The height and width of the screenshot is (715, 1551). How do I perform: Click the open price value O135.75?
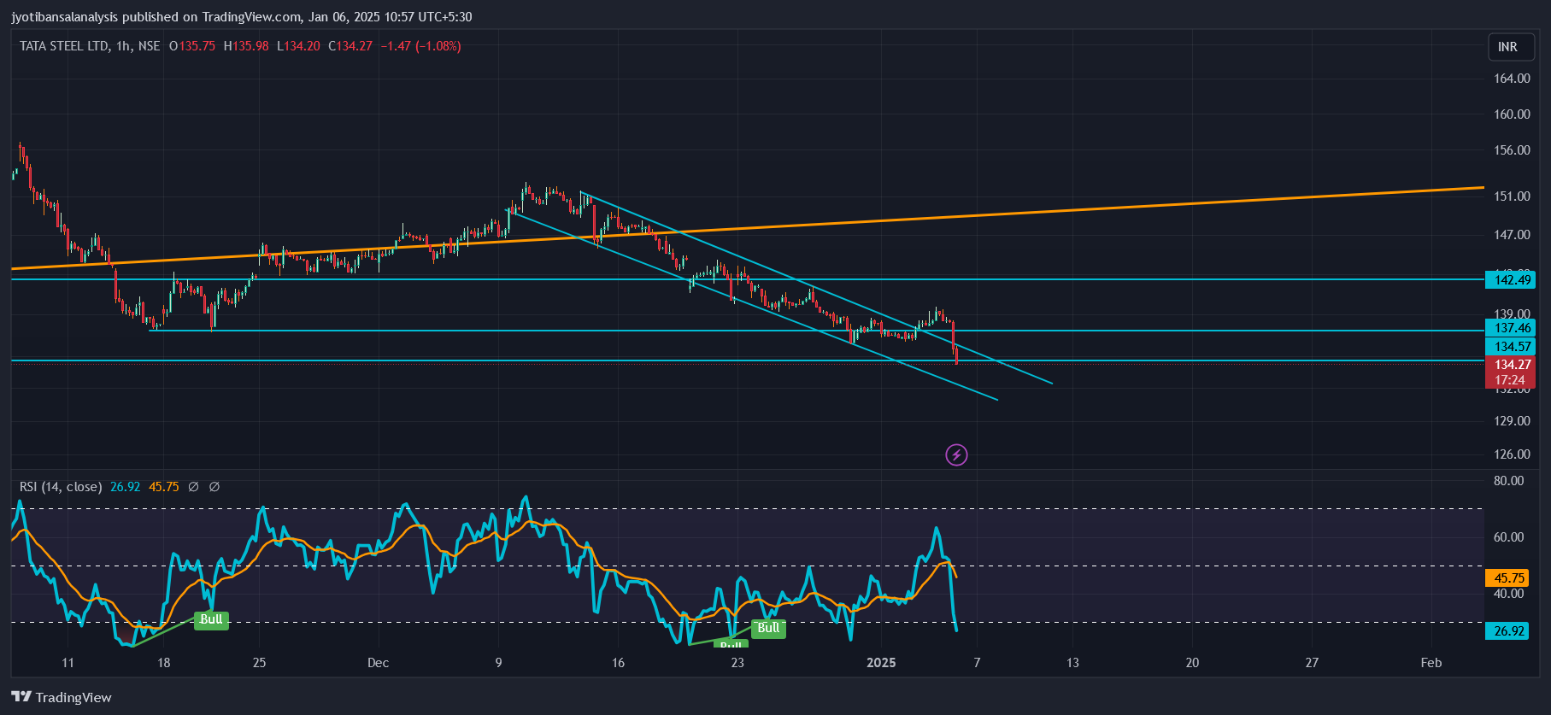pyautogui.click(x=192, y=46)
